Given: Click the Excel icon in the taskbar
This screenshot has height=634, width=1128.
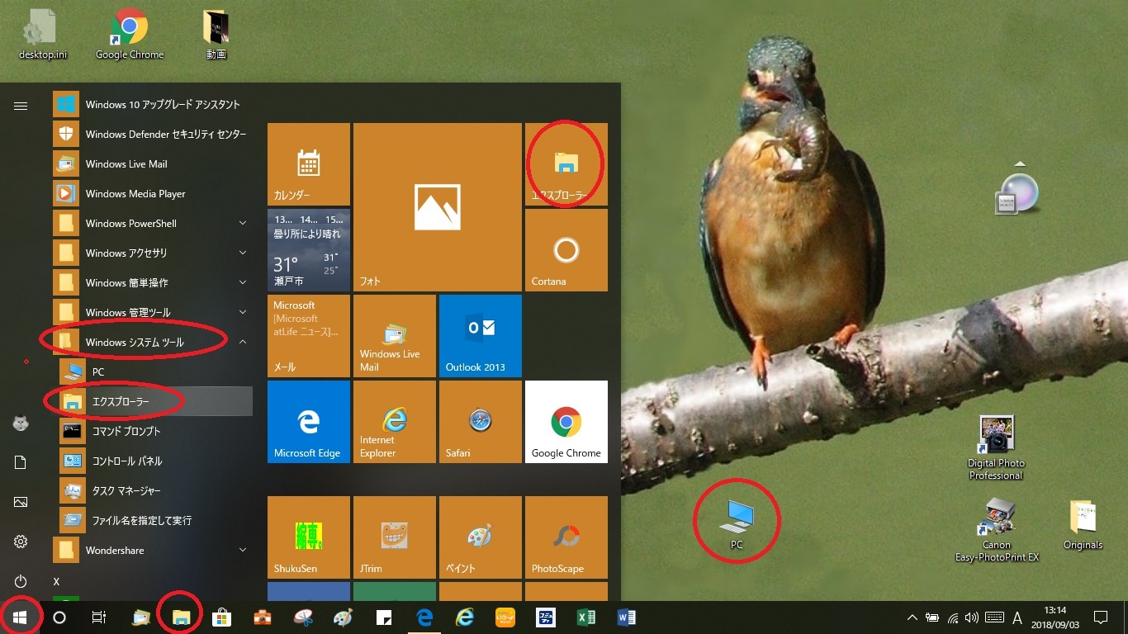Looking at the screenshot, I should pyautogui.click(x=586, y=617).
